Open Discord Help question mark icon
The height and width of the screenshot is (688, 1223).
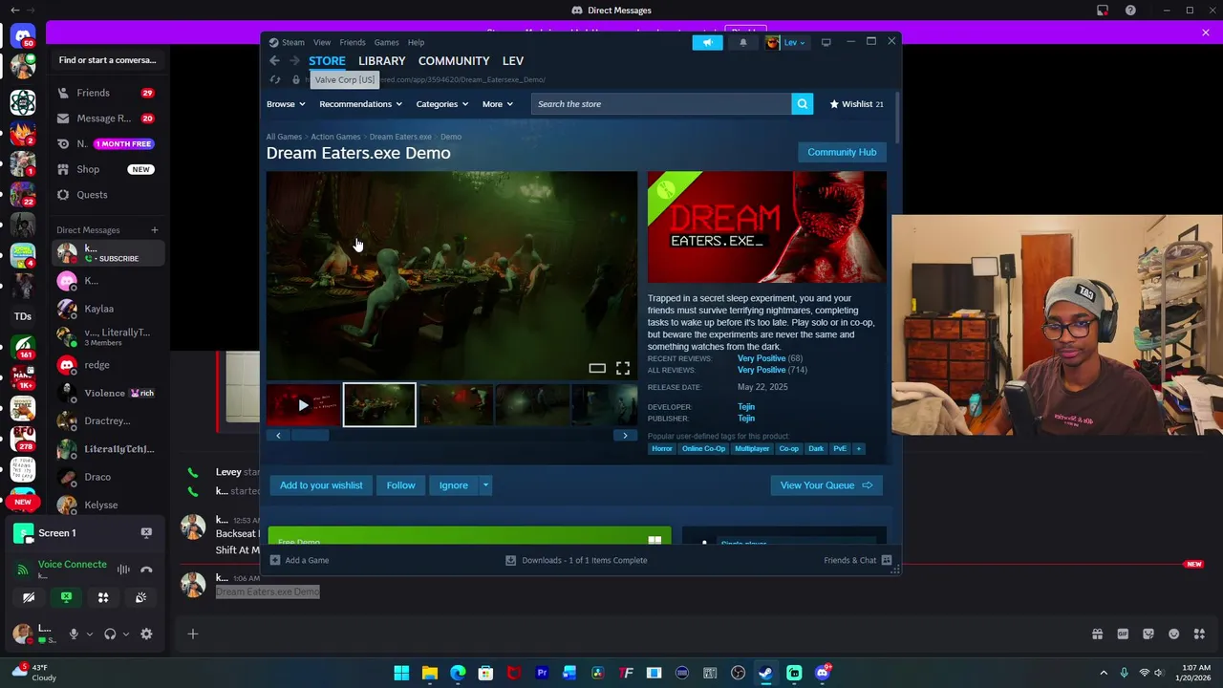(1130, 11)
